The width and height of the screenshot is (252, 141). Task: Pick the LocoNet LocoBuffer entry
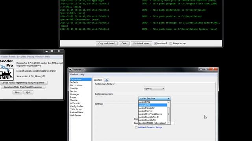153,120
